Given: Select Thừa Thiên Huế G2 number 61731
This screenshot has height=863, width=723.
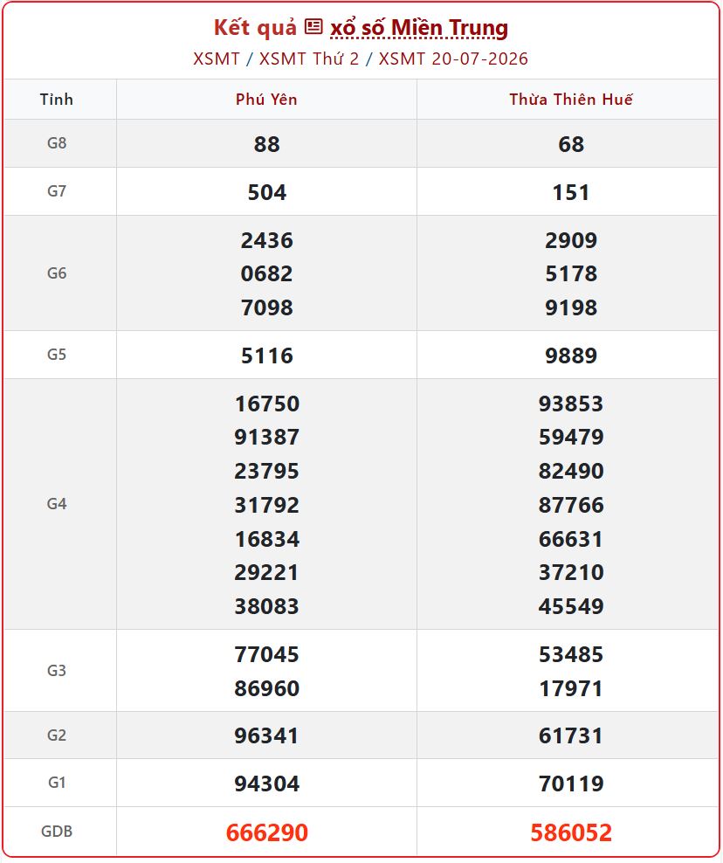Looking at the screenshot, I should point(571,735).
